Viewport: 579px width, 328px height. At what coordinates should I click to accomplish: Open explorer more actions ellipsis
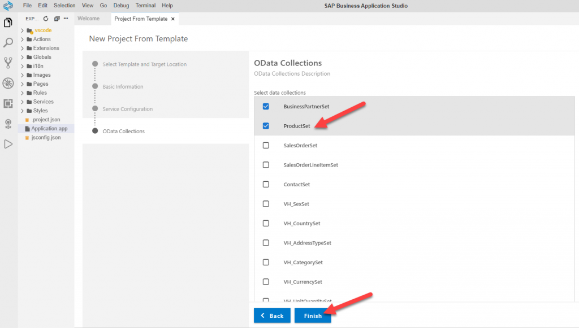66,18
